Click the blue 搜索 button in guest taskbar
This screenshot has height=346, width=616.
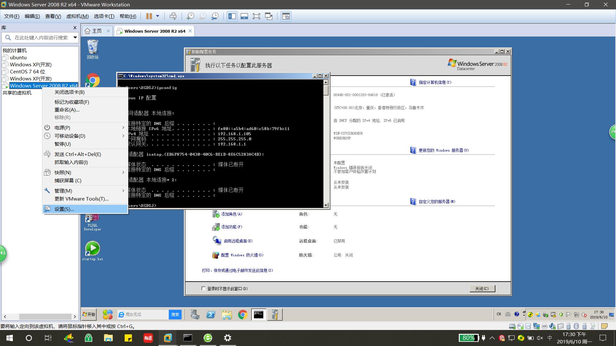175,315
